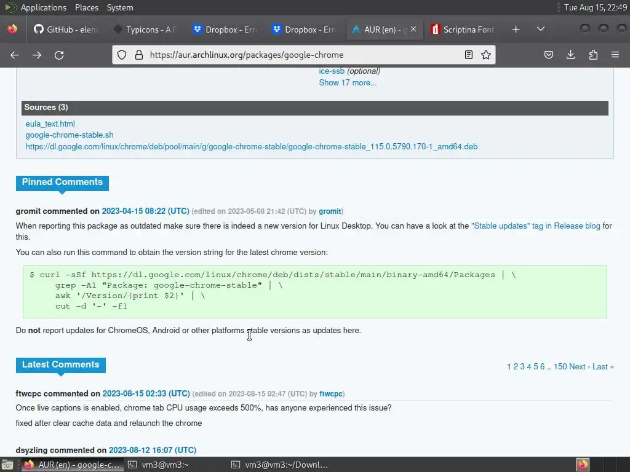Open the comment date 2023-08-15 02:33 link
The height and width of the screenshot is (472, 630).
coord(146,394)
